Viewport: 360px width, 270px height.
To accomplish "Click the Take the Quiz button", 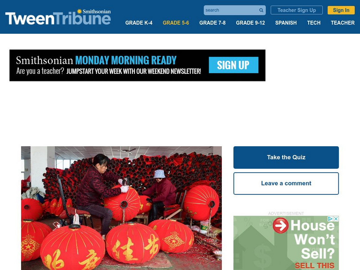I will pos(286,157).
